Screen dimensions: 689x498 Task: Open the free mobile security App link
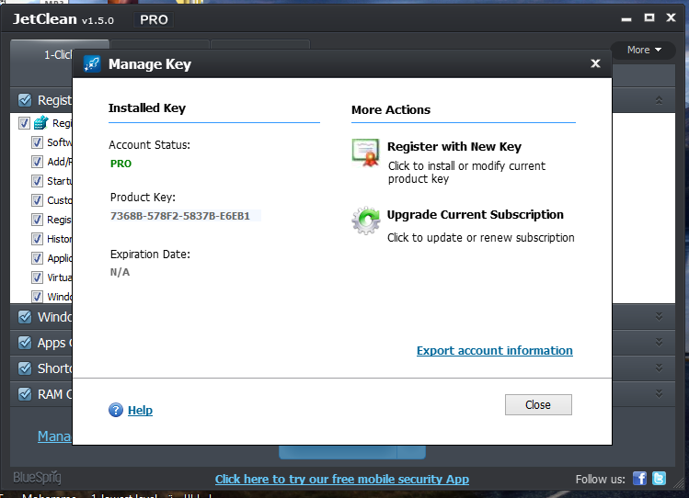pyautogui.click(x=342, y=479)
